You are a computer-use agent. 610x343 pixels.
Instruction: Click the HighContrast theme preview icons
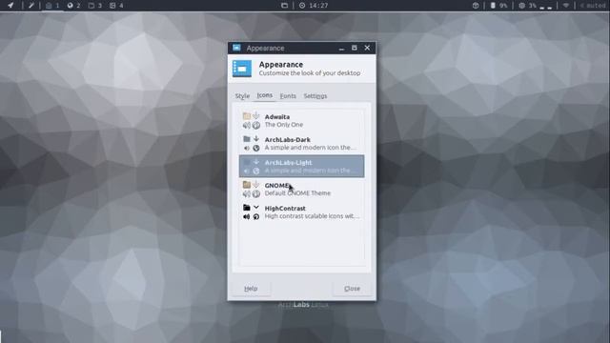click(x=252, y=212)
